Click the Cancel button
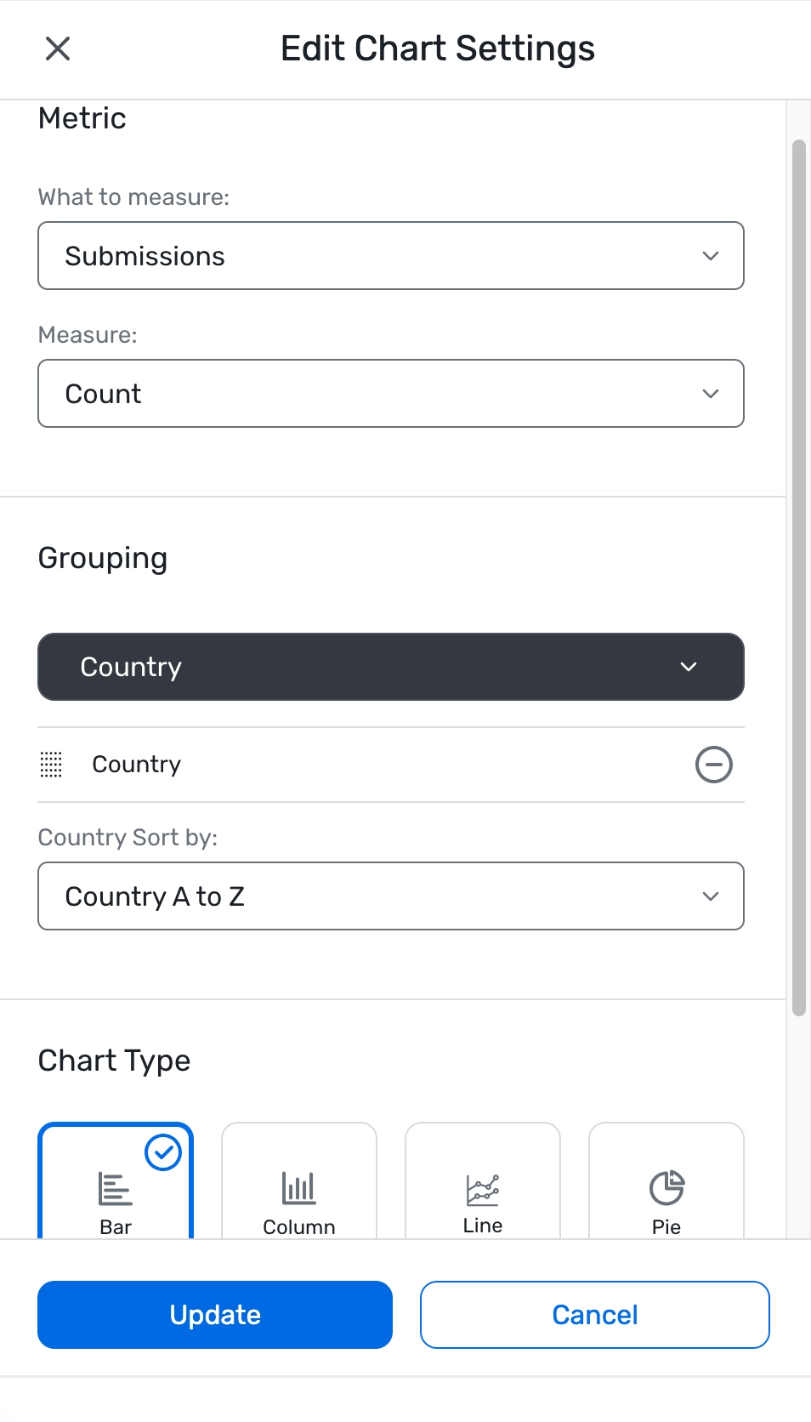811x1422 pixels. [x=595, y=1315]
